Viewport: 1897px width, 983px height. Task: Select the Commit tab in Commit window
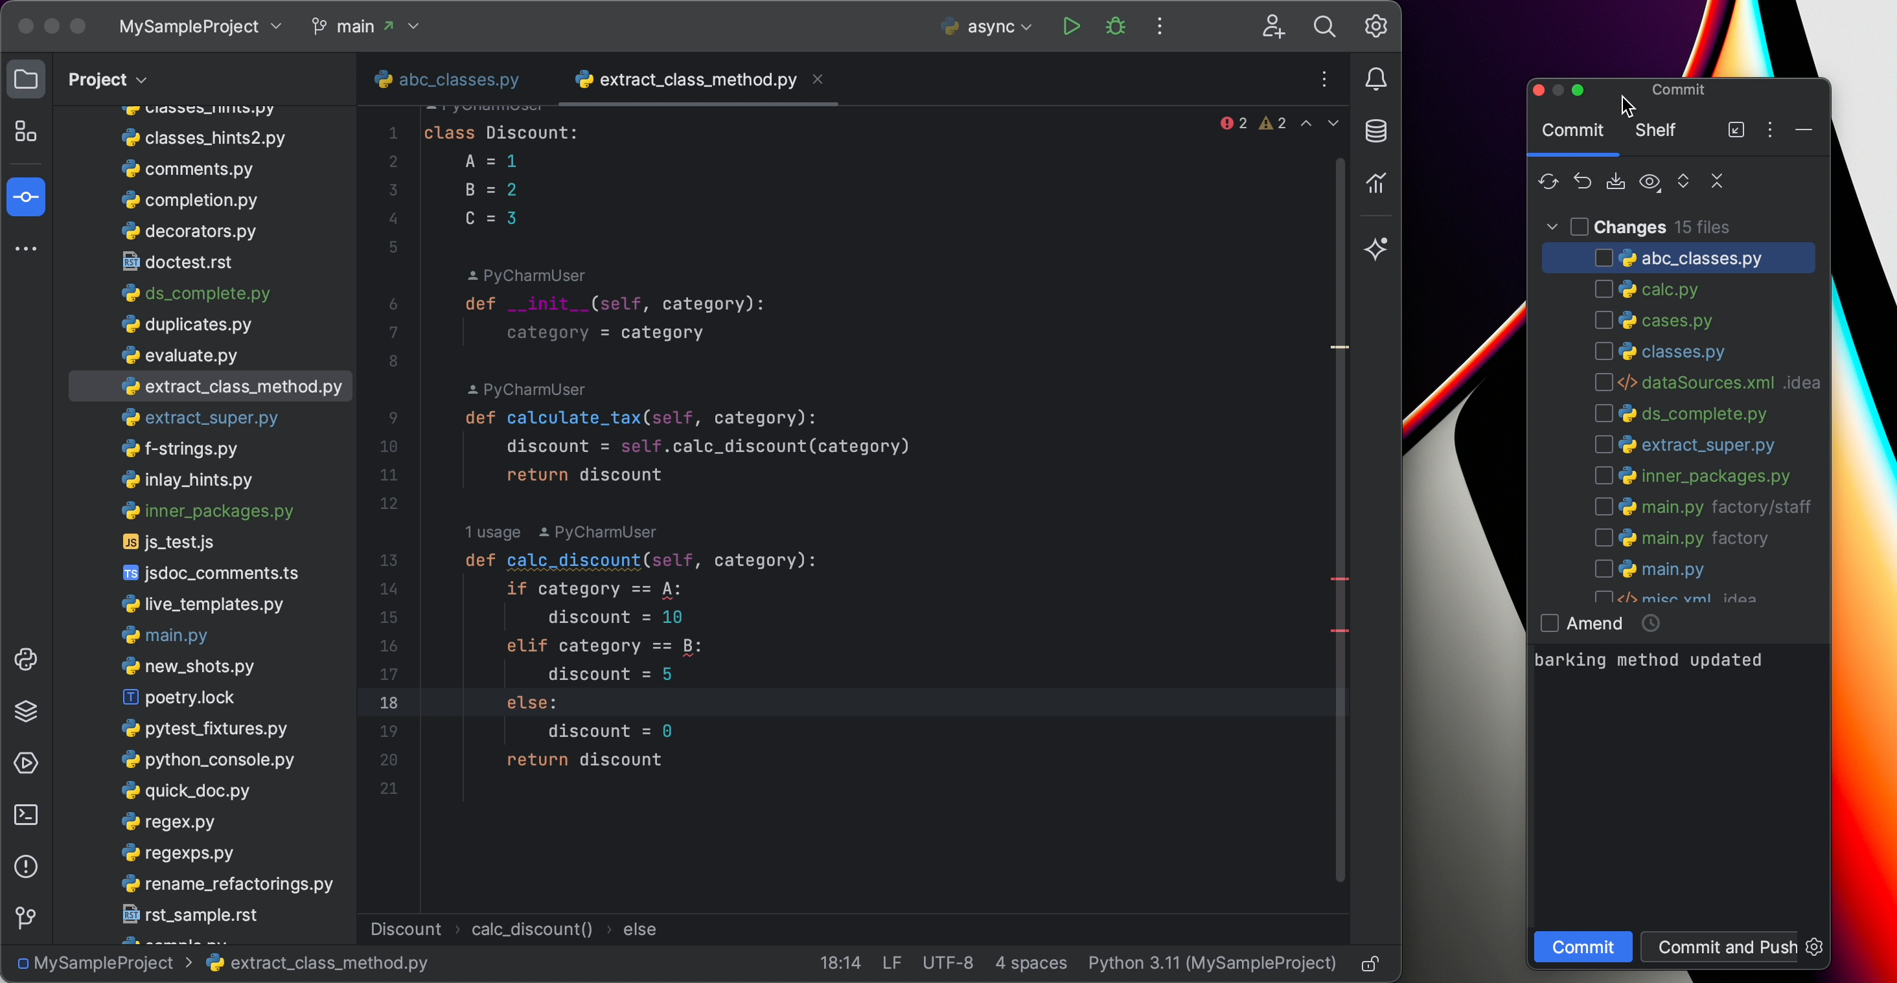pyautogui.click(x=1572, y=130)
